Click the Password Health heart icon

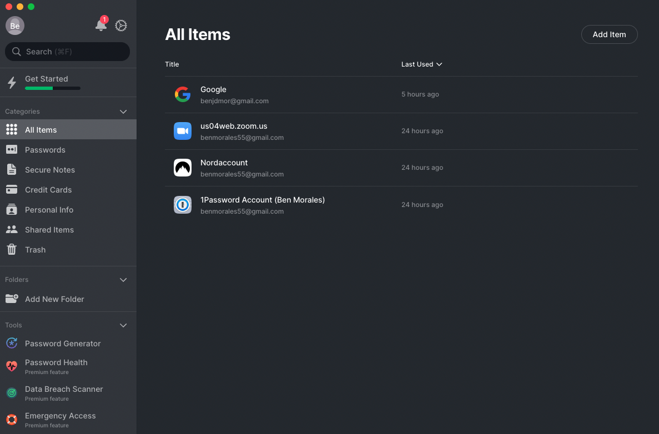click(12, 366)
